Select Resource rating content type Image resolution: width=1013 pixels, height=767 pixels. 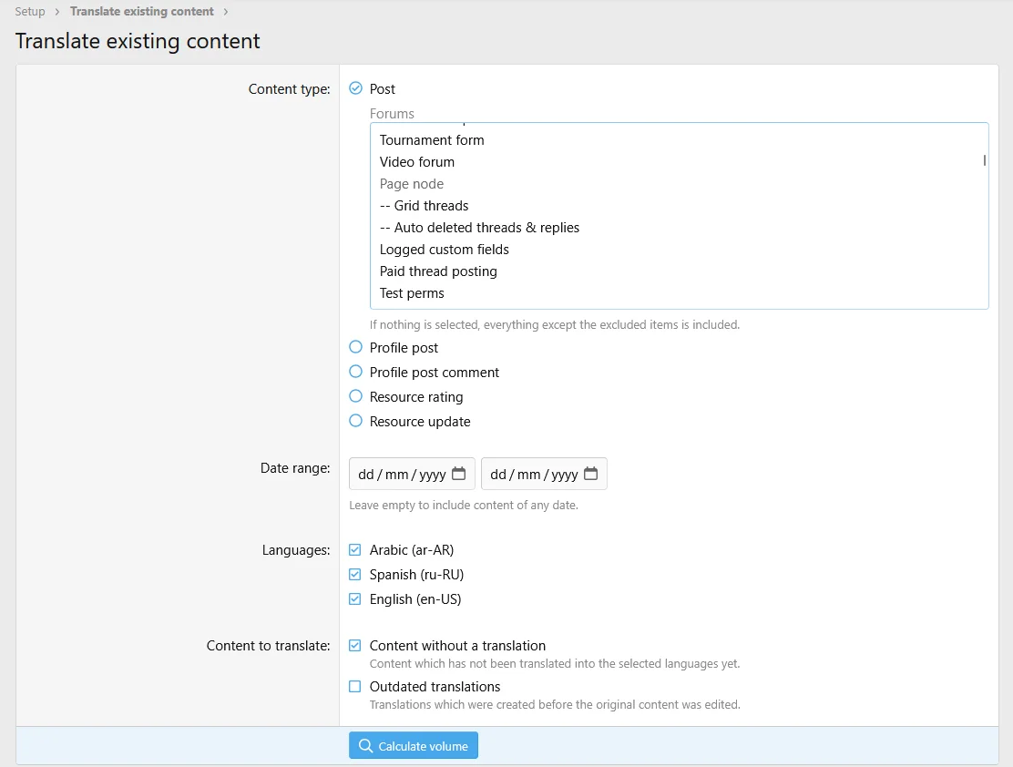point(355,396)
